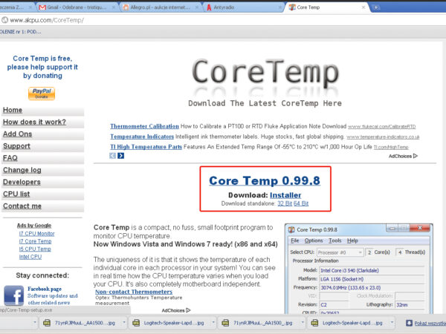Click the Facebook page icon

click(x=13, y=296)
